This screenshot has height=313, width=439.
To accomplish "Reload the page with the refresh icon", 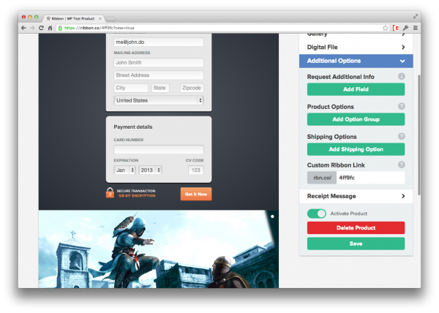I will (41, 28).
